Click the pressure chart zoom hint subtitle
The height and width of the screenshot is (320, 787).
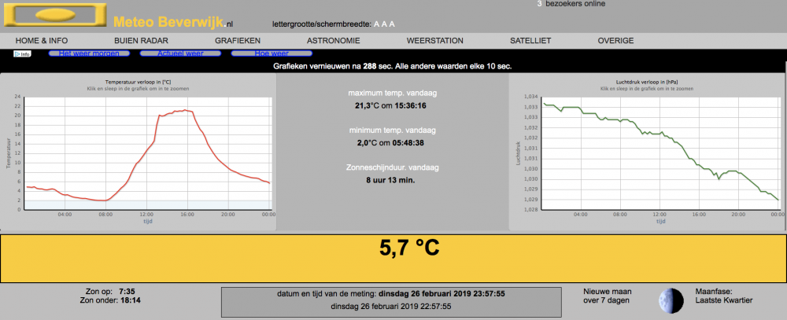coord(647,88)
